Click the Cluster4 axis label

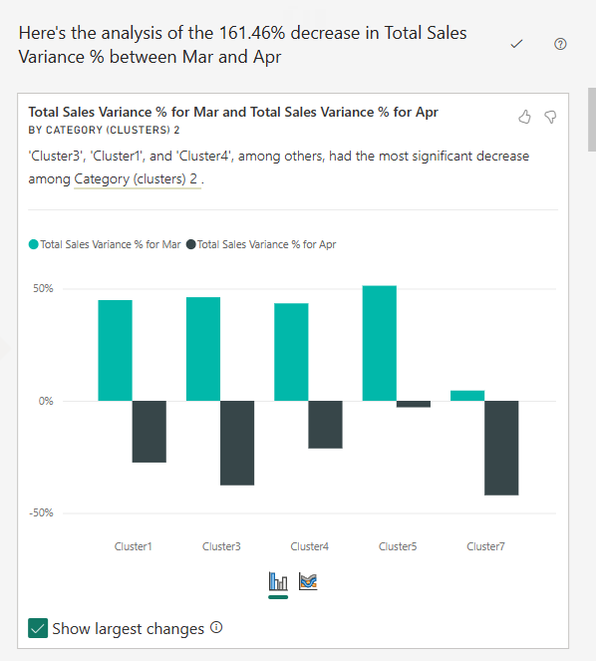click(x=309, y=546)
